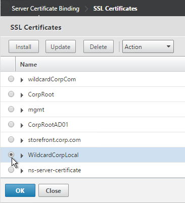Expand the CorpRoot row arrow
185x203 pixels.
[22, 95]
